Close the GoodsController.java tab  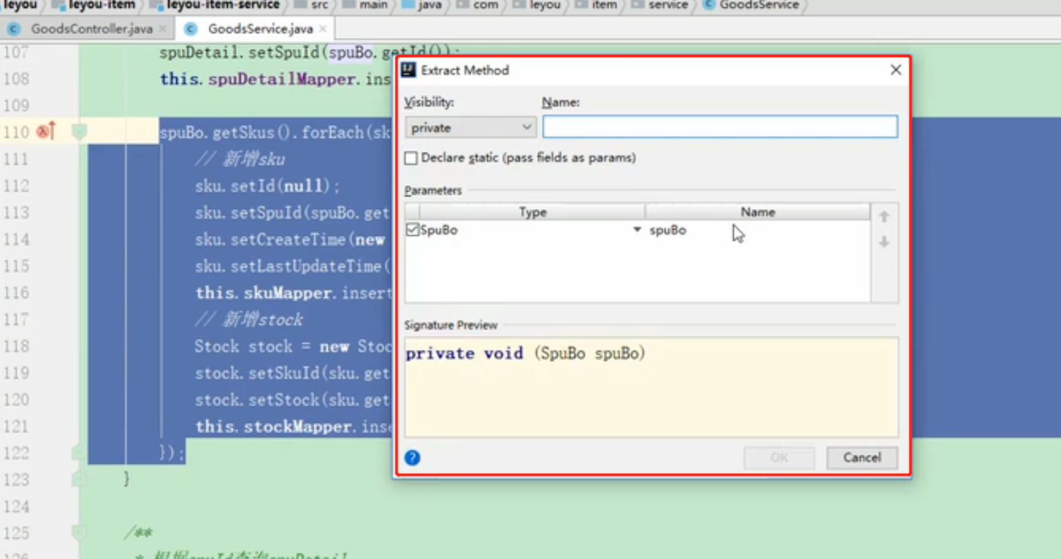pos(163,29)
